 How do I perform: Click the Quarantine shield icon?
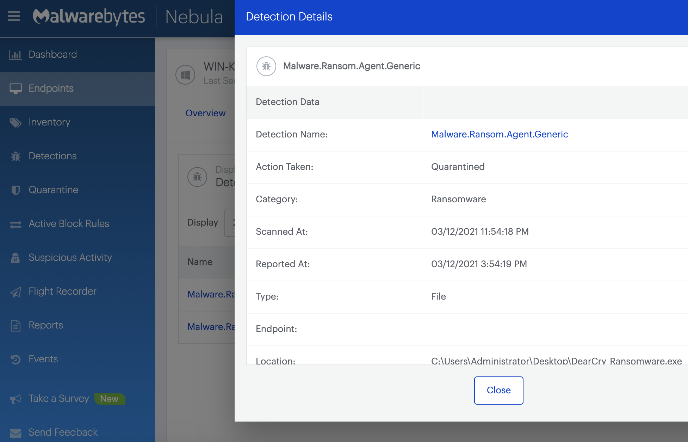pos(16,190)
